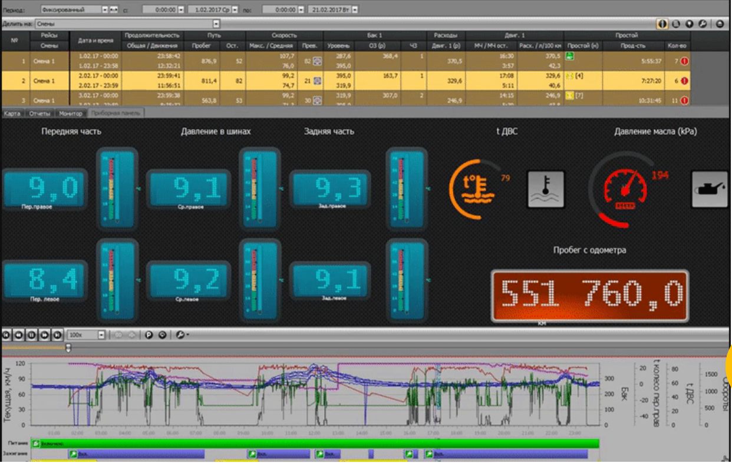Jump to start with first playback button
The image size is (732, 463).
point(6,335)
